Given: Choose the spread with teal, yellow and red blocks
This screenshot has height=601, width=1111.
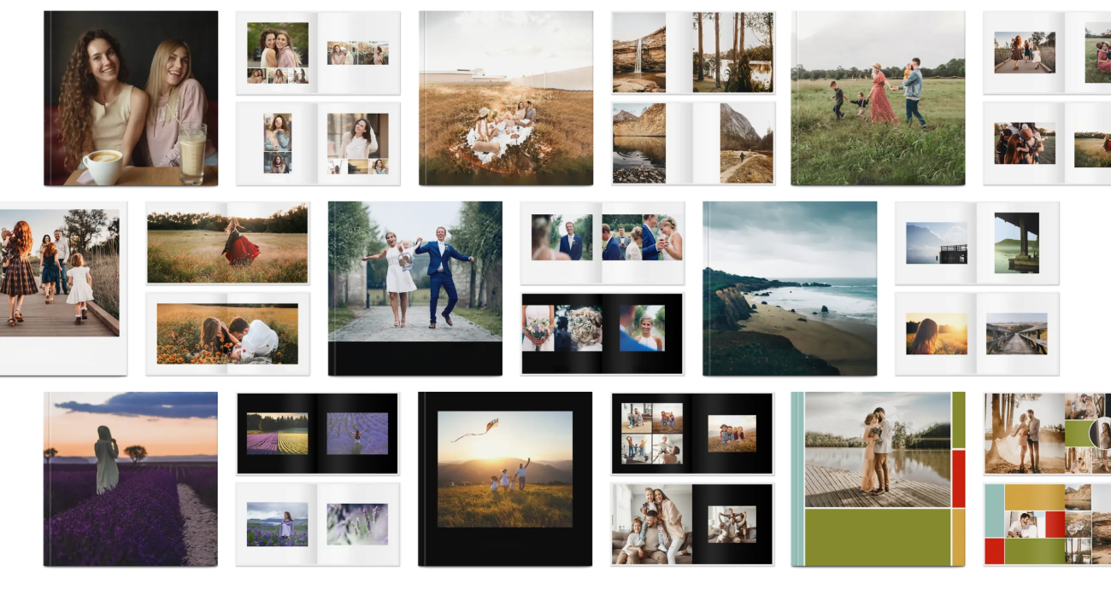Looking at the screenshot, I should 1048,524.
